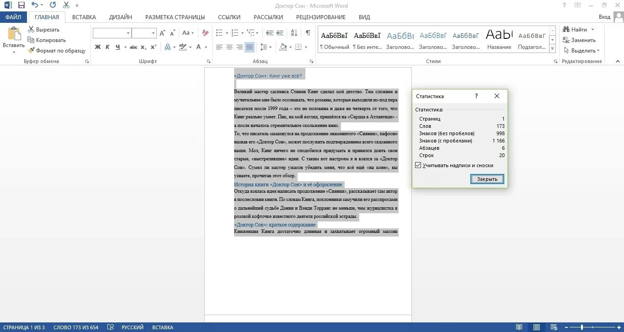Click the word count СЛОВО 173 ИЗ 654
Image resolution: width=624 pixels, height=332 pixels.
[x=76, y=327]
